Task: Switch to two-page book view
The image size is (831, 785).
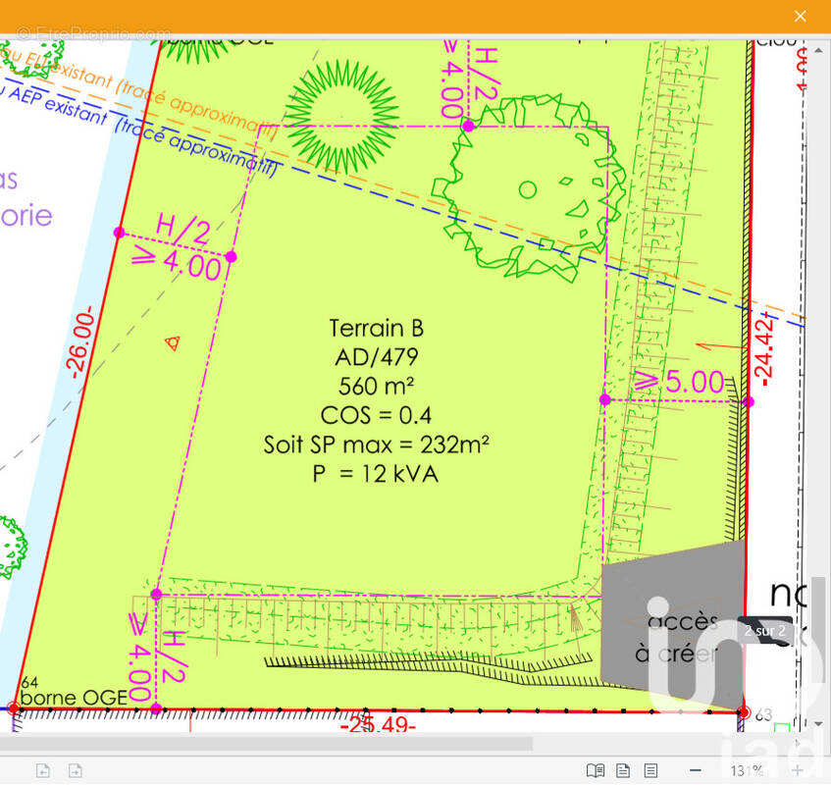Action: 596,770
